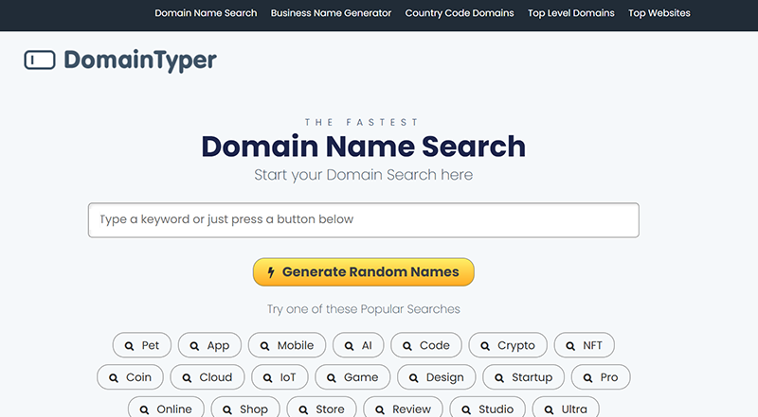Click magnifier icon in Design chip
The image size is (758, 417).
(x=414, y=378)
